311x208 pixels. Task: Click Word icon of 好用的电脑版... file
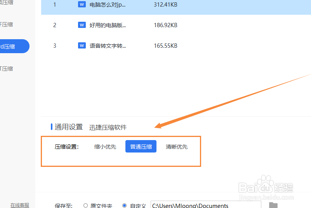82,25
